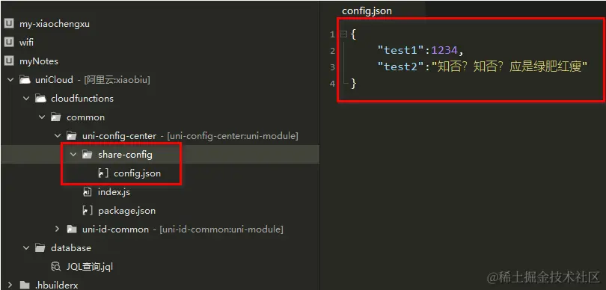Switch to the config.json editor tab
This screenshot has width=606, height=290.
367,10
